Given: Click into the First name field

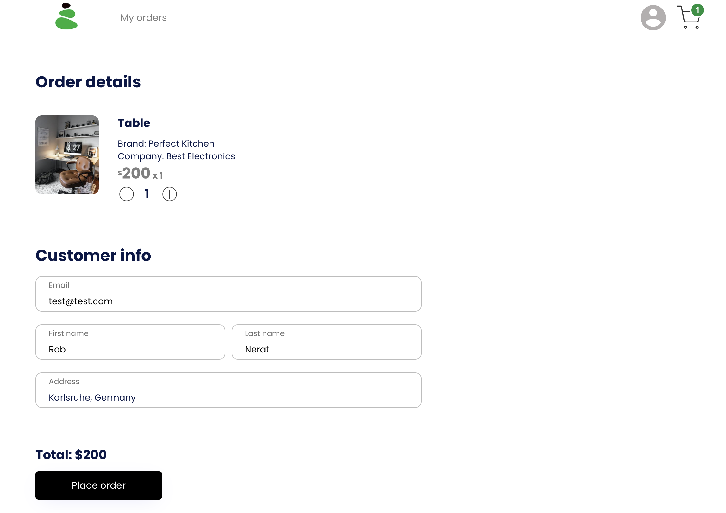Looking at the screenshot, I should click(x=130, y=349).
